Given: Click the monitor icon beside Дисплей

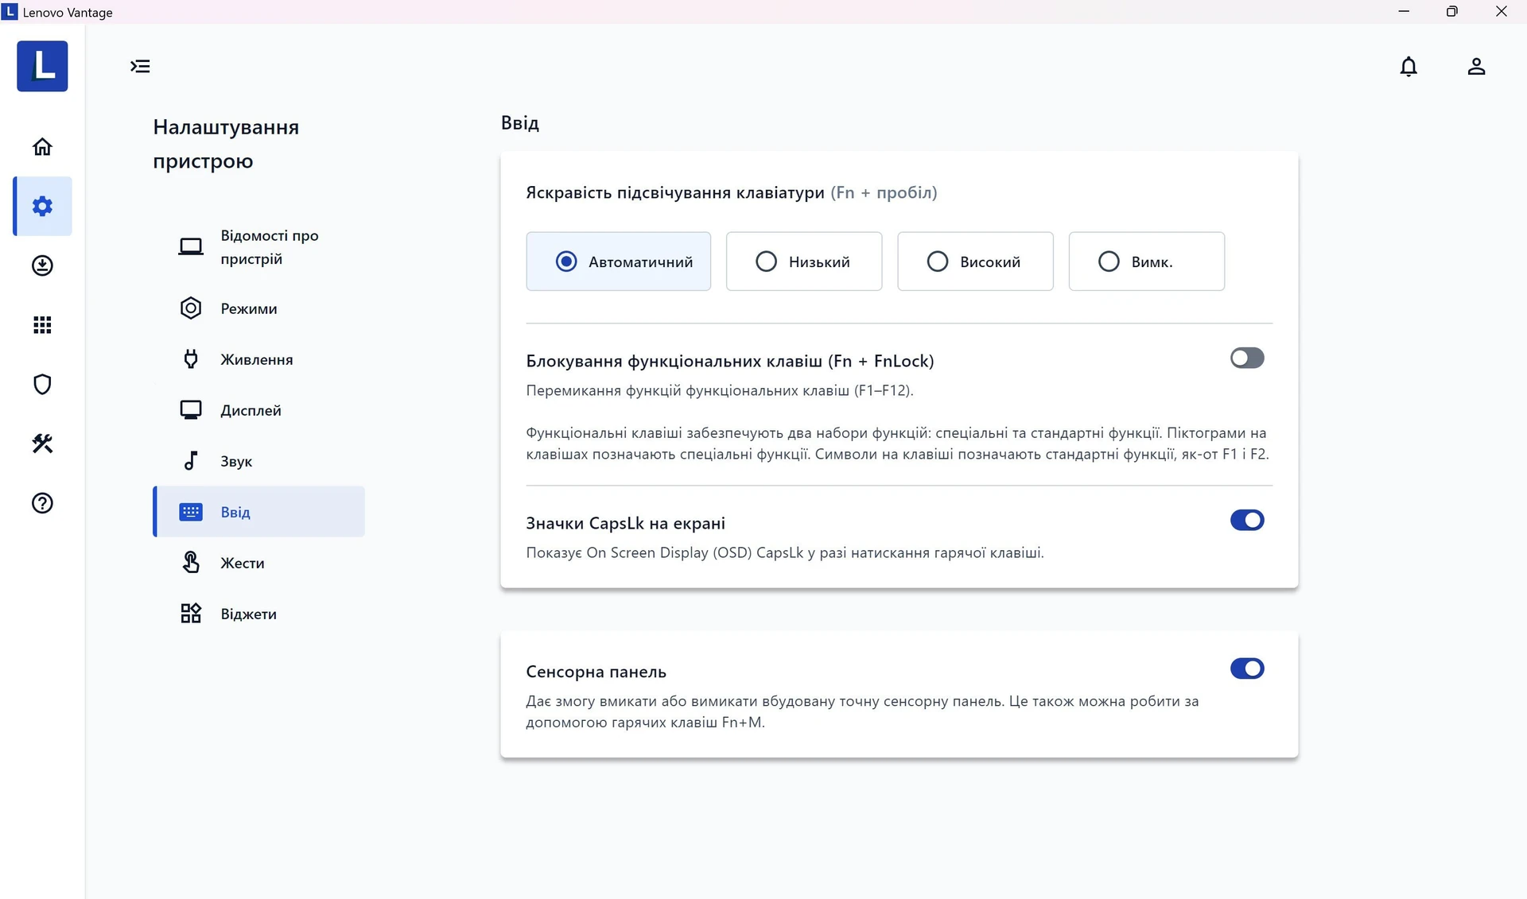Looking at the screenshot, I should pos(190,410).
